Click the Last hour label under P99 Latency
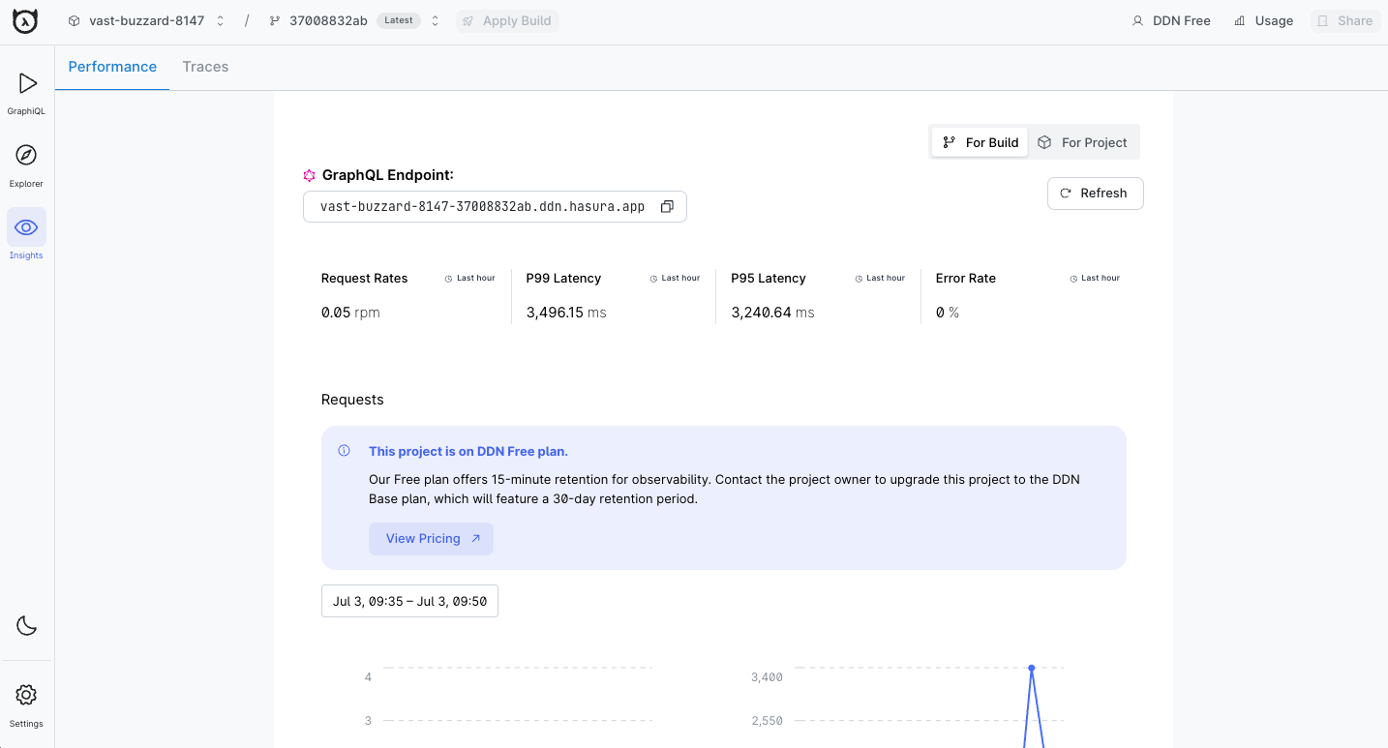 (x=676, y=279)
